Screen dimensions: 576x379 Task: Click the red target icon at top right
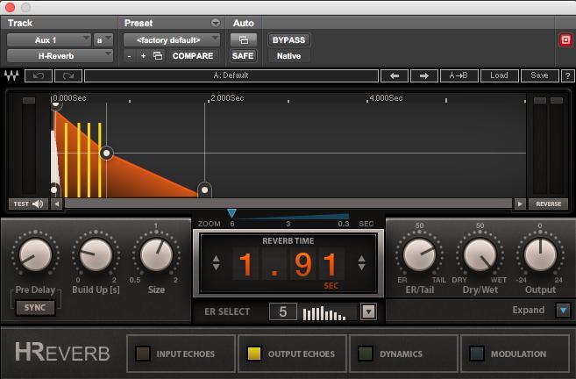coord(565,39)
